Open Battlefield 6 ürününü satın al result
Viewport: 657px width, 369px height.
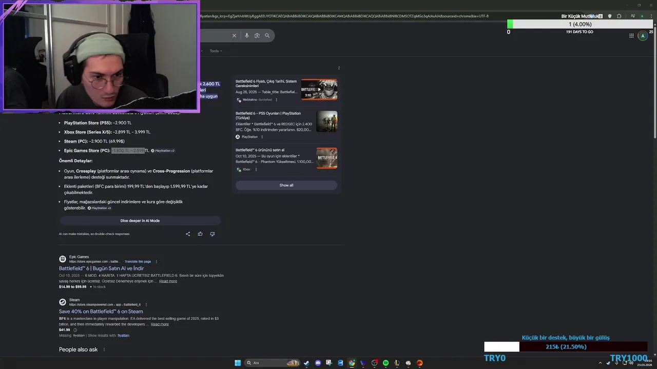coord(260,150)
